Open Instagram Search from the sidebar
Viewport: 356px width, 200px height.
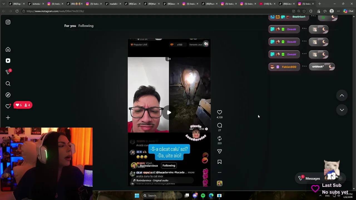coord(8,84)
